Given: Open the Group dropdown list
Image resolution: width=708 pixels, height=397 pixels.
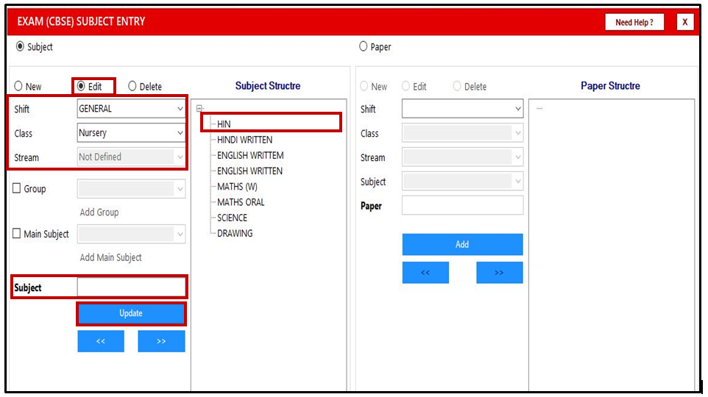Looking at the screenshot, I should coord(131,188).
